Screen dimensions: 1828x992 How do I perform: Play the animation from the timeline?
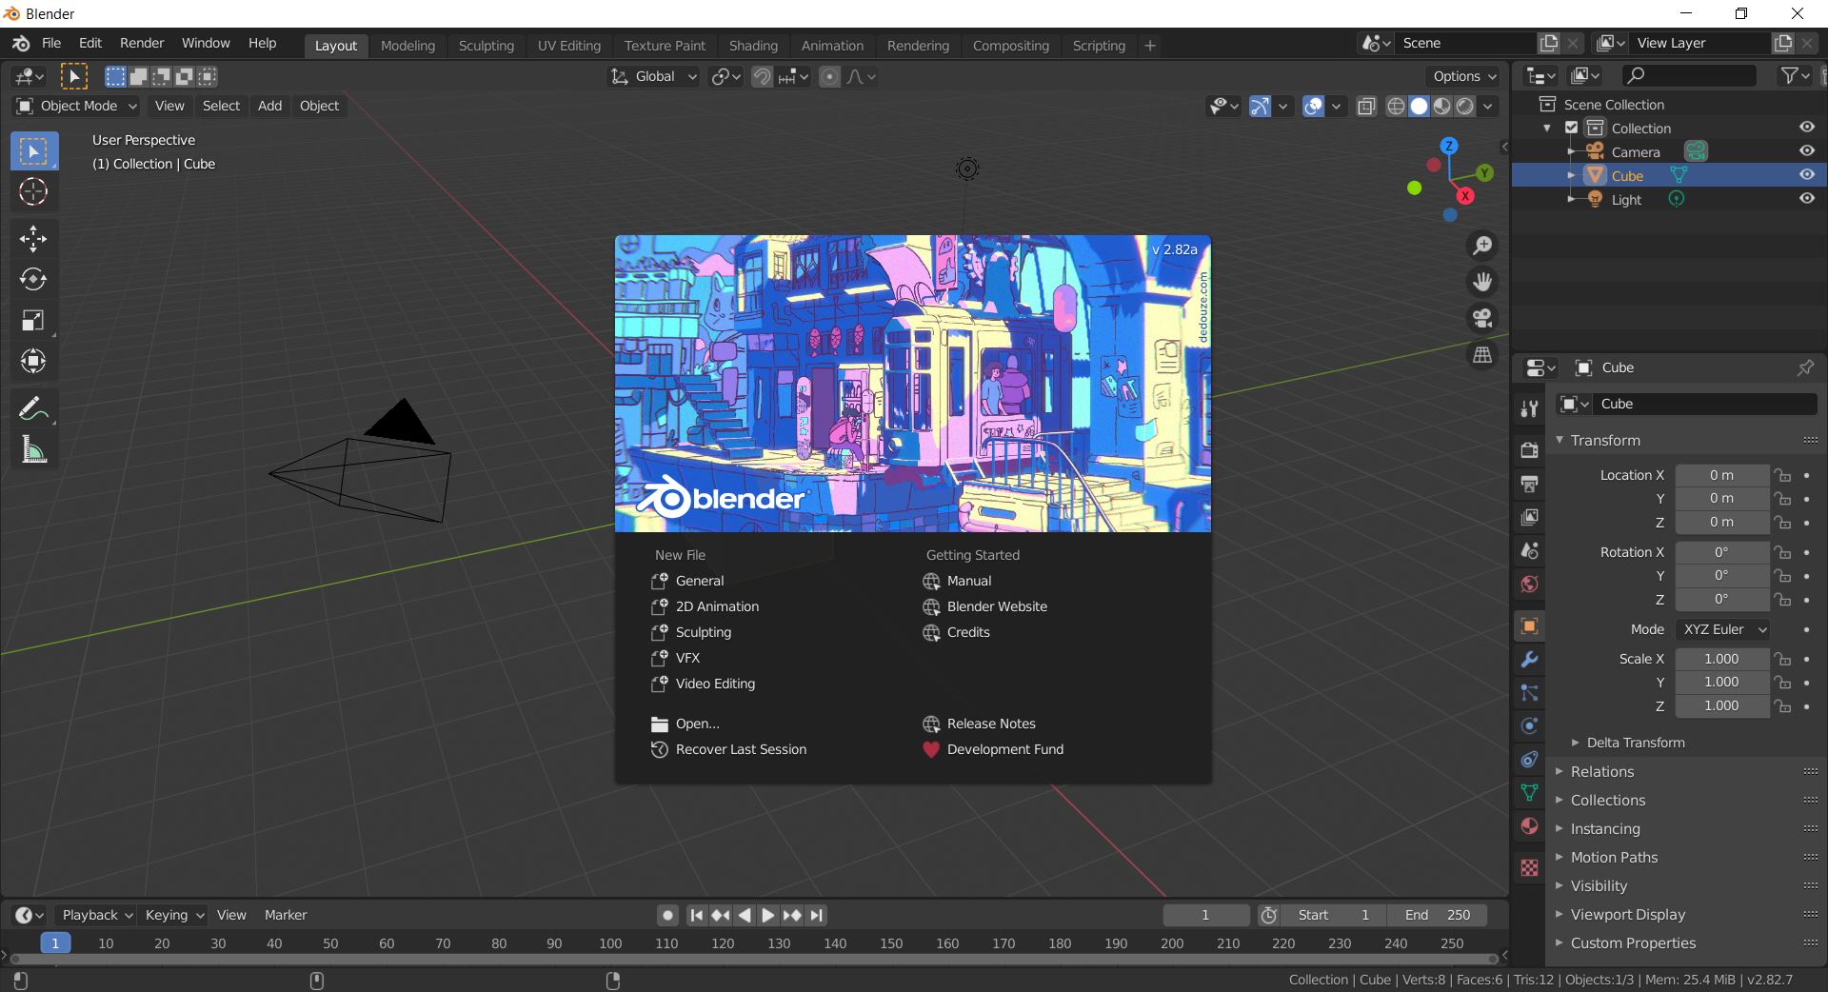point(766,915)
